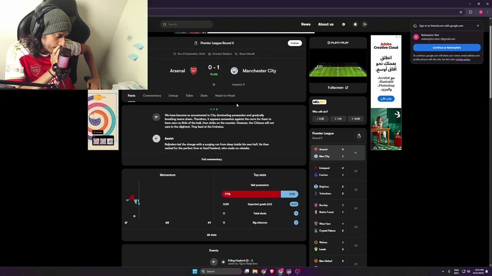The width and height of the screenshot is (492, 276).
Task: Switch to the Lineup tab
Action: (x=173, y=95)
